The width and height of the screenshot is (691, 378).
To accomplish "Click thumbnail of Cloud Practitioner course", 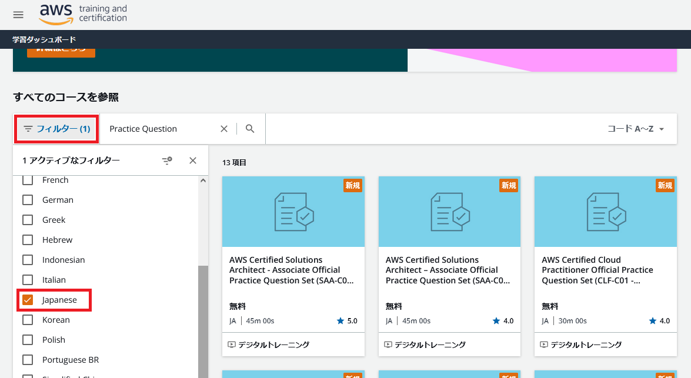I will pyautogui.click(x=606, y=212).
